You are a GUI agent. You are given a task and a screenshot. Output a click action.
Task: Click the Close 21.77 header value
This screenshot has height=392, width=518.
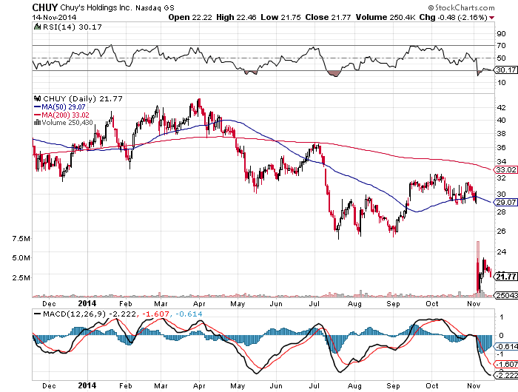point(328,17)
